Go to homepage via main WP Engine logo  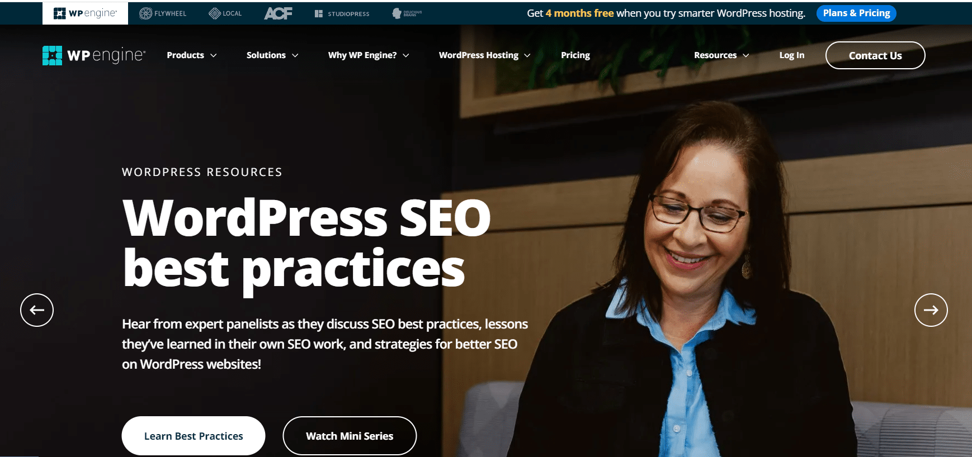coord(94,55)
